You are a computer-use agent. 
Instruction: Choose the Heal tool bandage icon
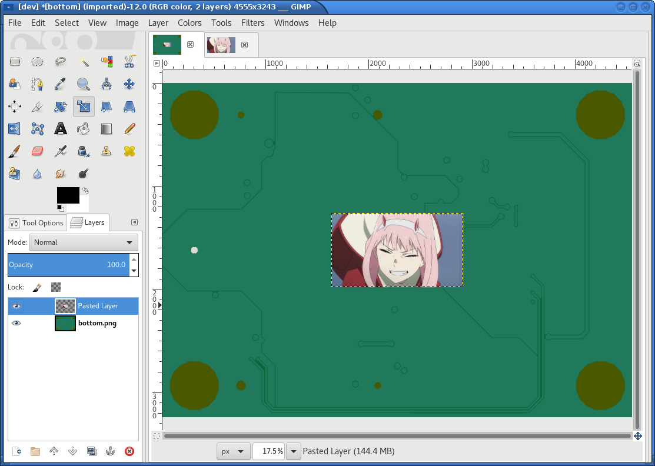click(129, 151)
